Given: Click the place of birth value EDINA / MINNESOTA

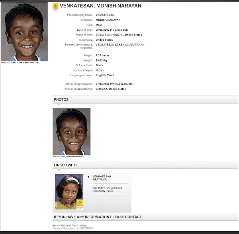Looking at the screenshot, I should click(118, 35).
